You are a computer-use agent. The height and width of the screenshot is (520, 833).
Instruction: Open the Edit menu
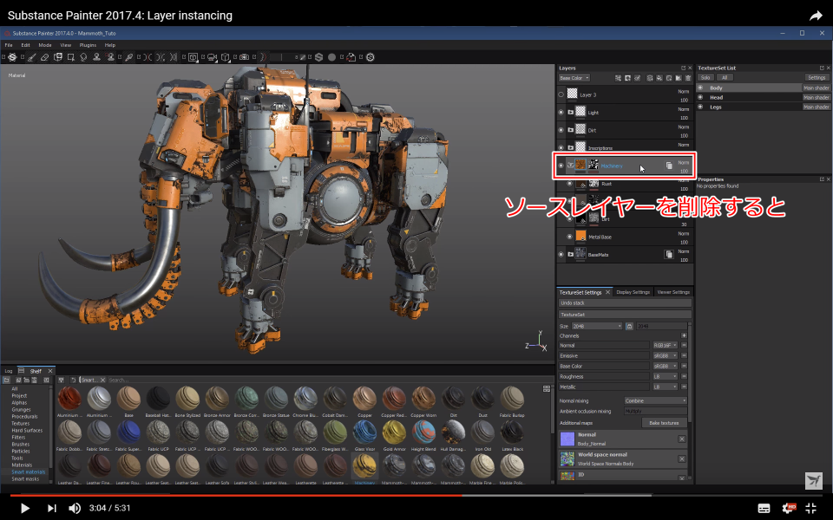[x=25, y=45]
